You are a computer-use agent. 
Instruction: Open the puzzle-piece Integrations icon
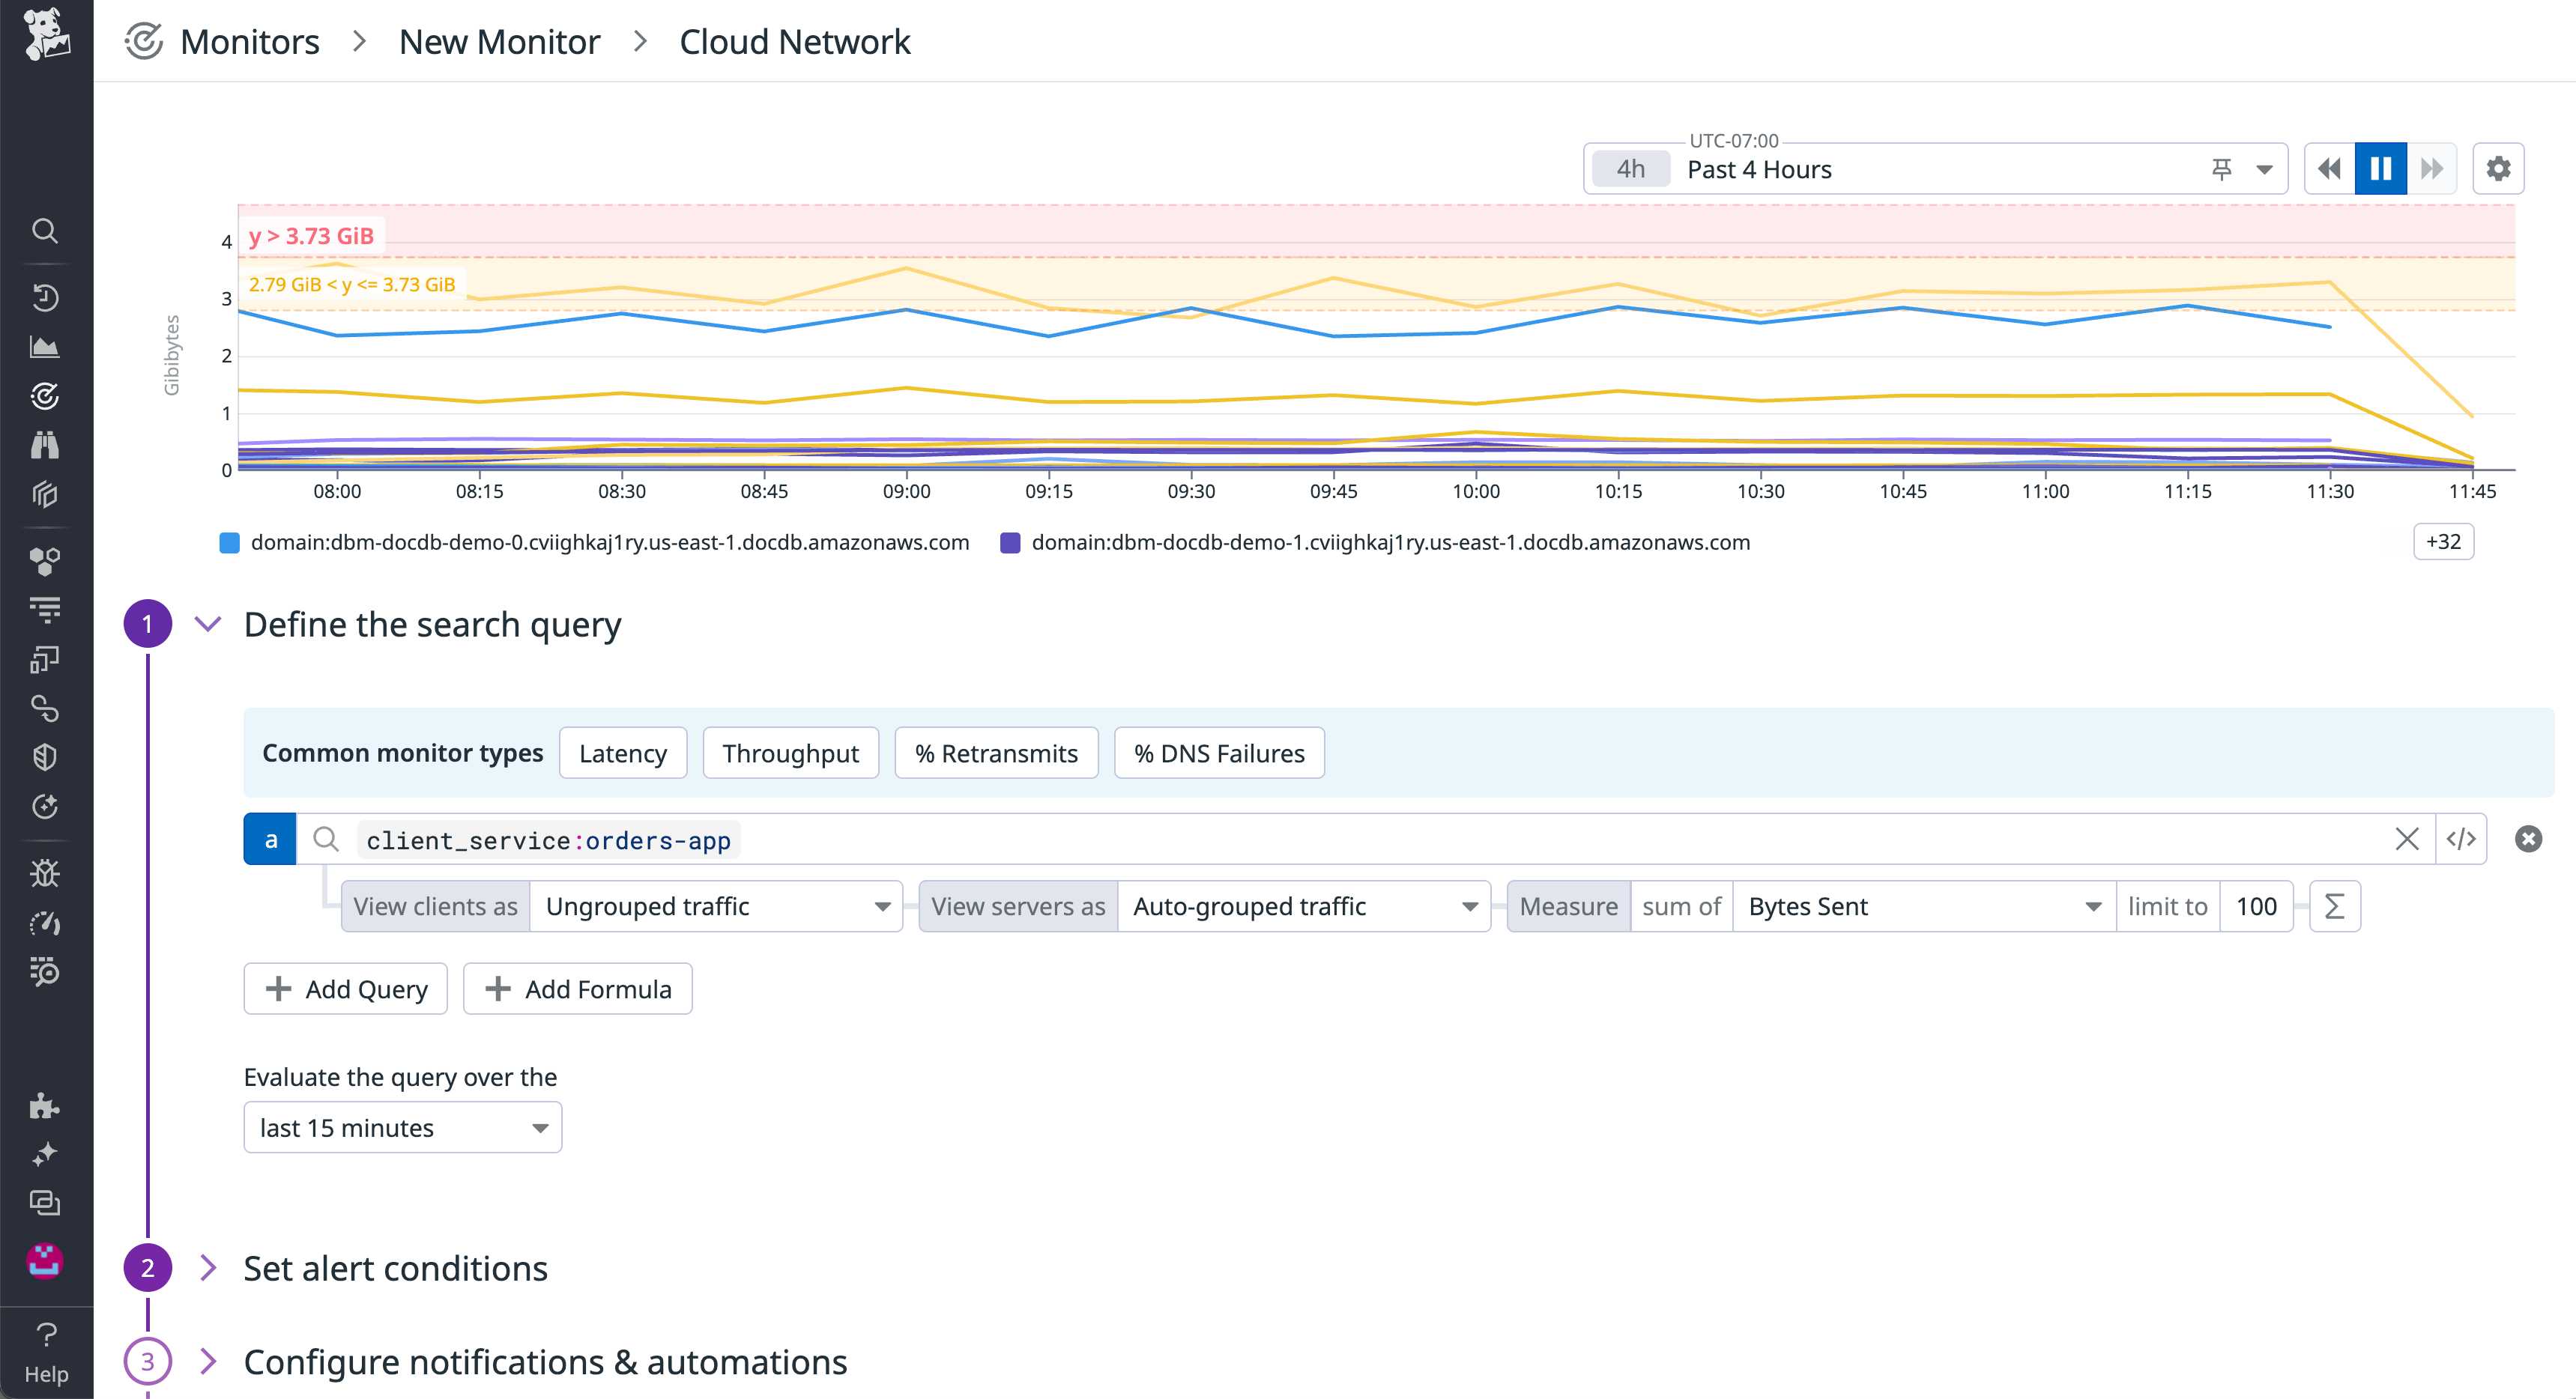click(46, 1106)
